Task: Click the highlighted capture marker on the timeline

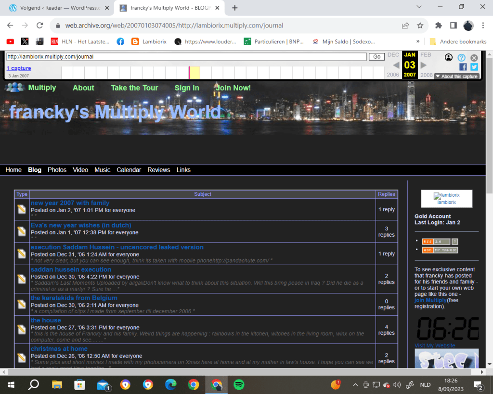Action: pyautogui.click(x=190, y=73)
